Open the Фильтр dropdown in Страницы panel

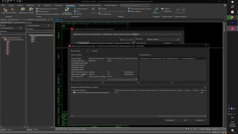(x=21, y=28)
